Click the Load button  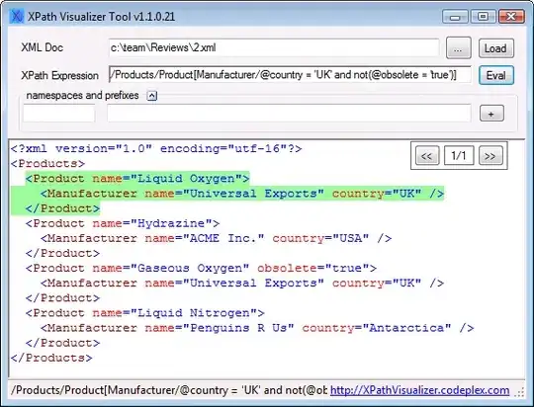495,48
